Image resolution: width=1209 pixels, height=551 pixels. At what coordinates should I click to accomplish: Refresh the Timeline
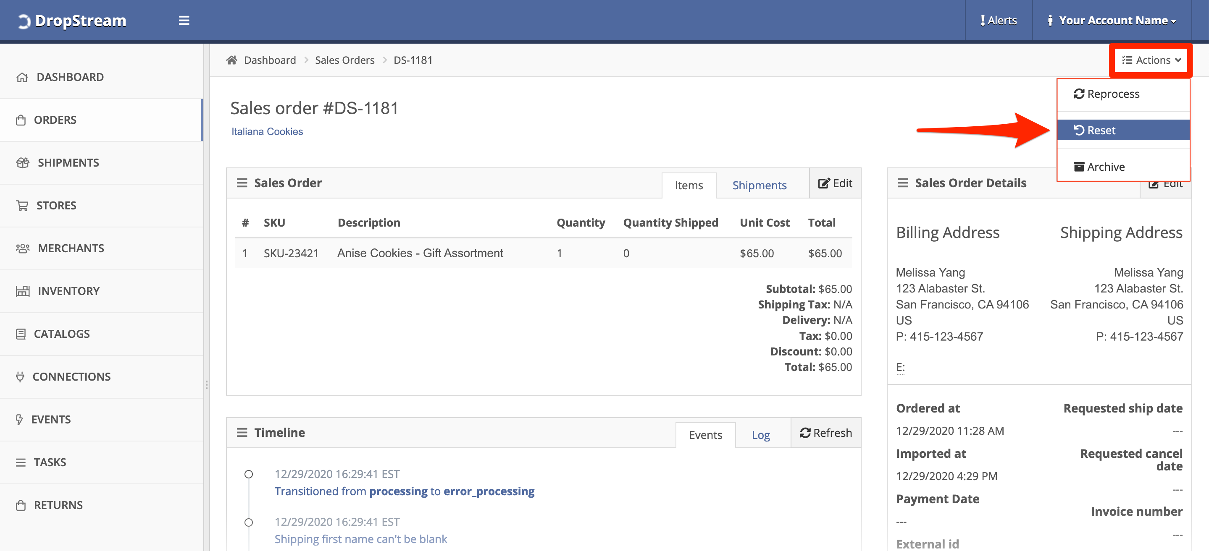[x=825, y=432]
